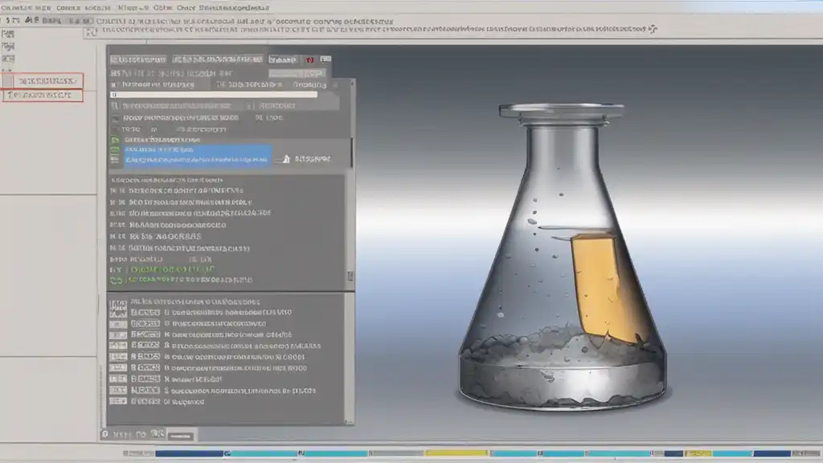Click the resize grip at bottom list's corner

[x=349, y=420]
